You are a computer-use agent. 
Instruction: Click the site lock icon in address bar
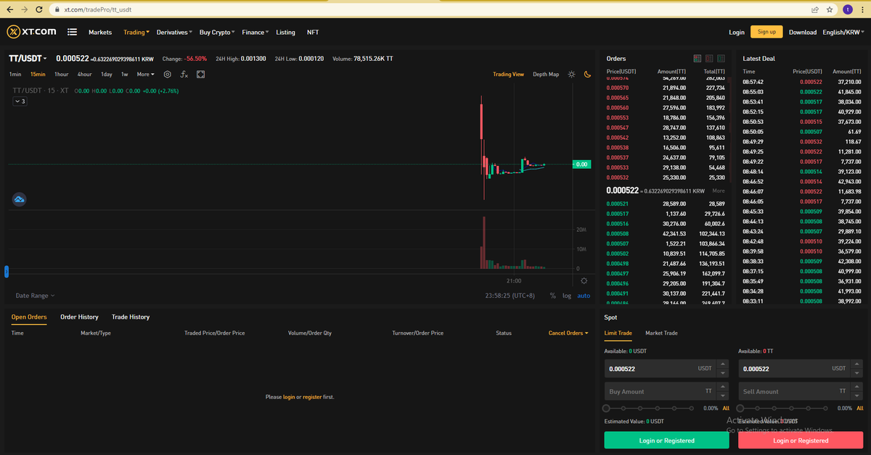(57, 9)
